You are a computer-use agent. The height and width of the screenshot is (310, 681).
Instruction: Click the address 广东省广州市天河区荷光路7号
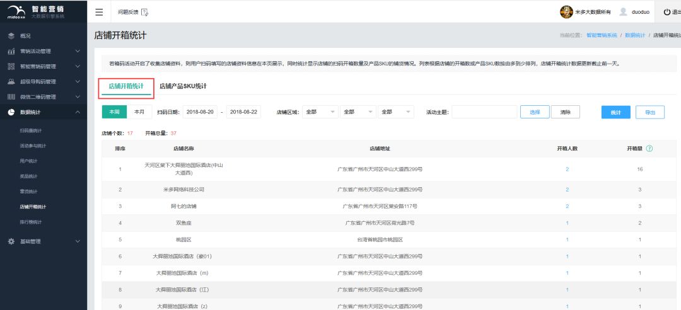pos(380,222)
